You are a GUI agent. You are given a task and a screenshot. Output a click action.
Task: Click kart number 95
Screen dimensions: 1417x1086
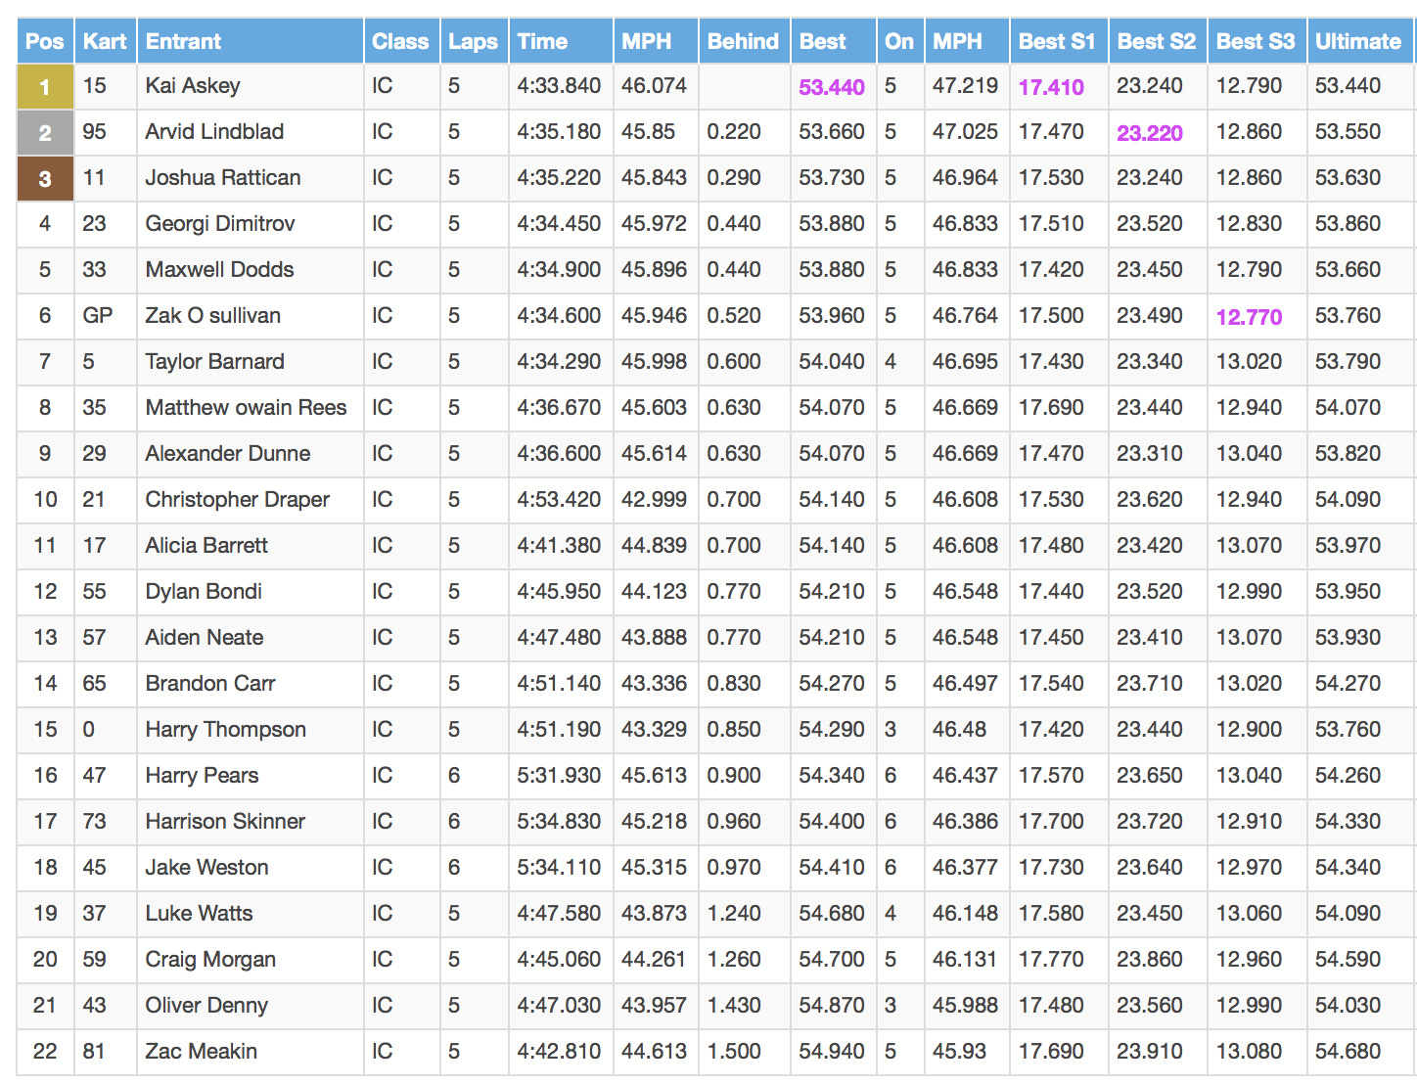94,132
